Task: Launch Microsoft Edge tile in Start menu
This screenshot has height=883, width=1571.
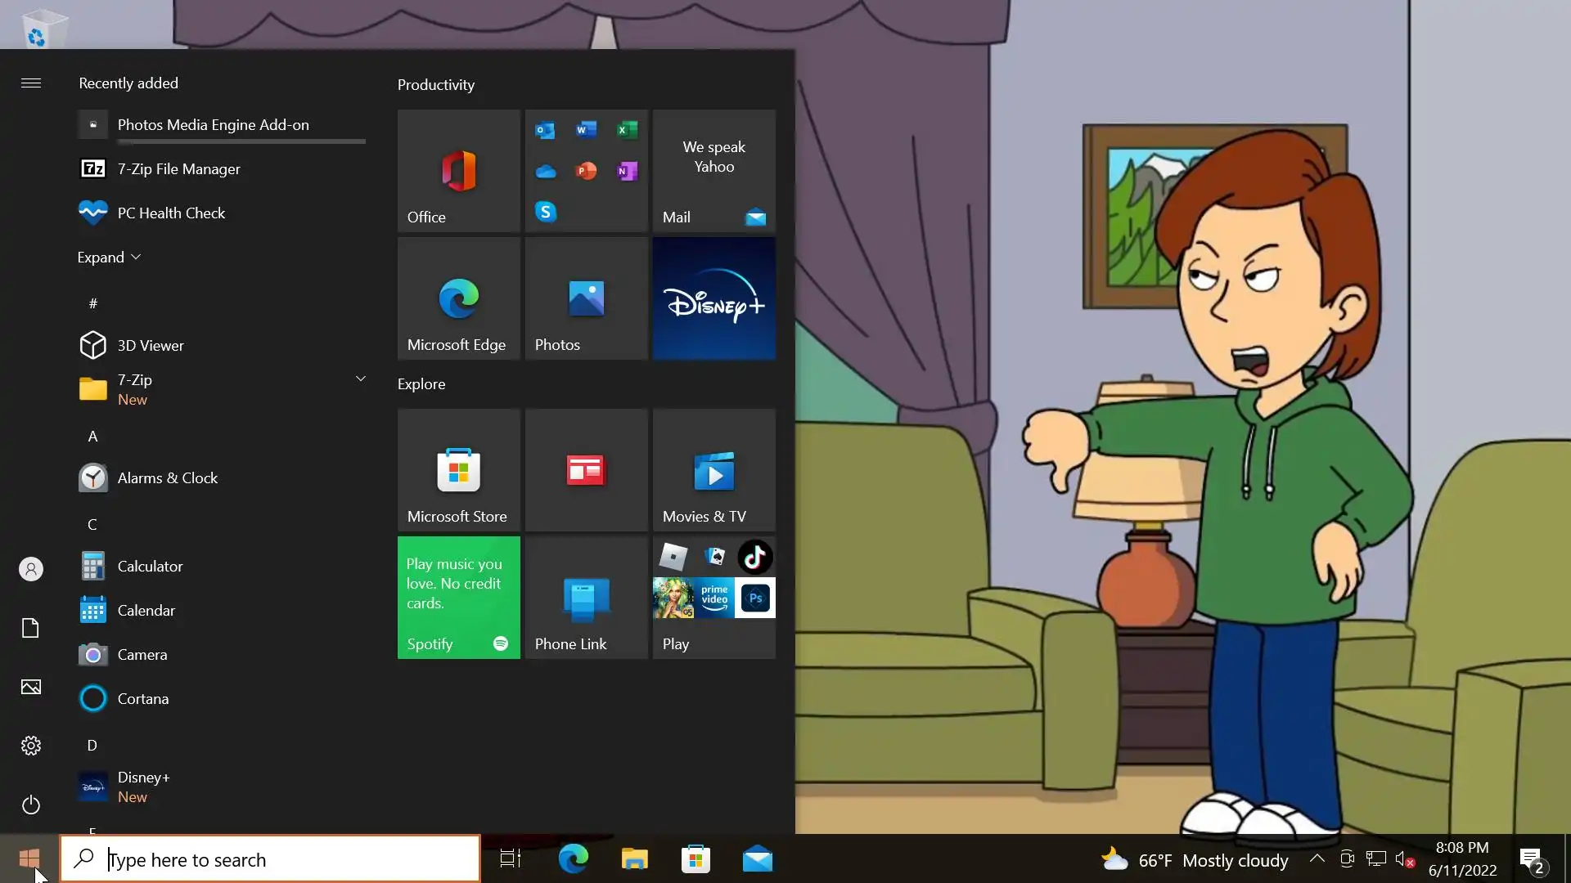Action: (x=458, y=298)
